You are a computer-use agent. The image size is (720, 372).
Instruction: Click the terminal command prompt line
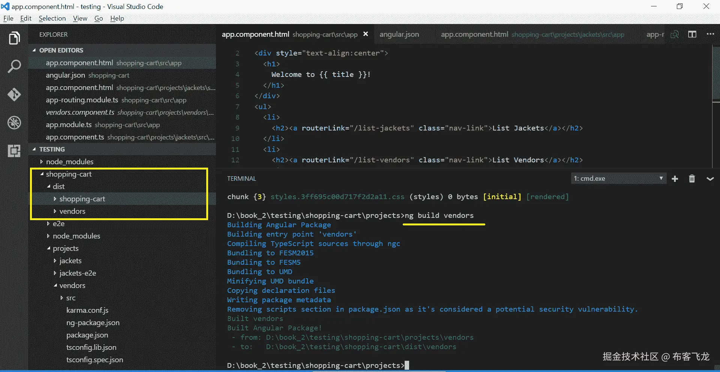click(x=318, y=365)
